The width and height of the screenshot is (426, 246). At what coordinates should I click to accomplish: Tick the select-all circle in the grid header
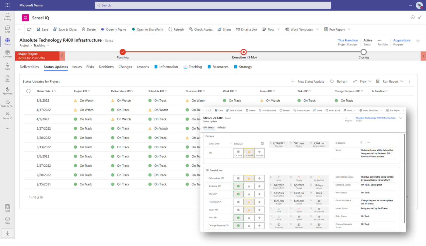[28, 91]
